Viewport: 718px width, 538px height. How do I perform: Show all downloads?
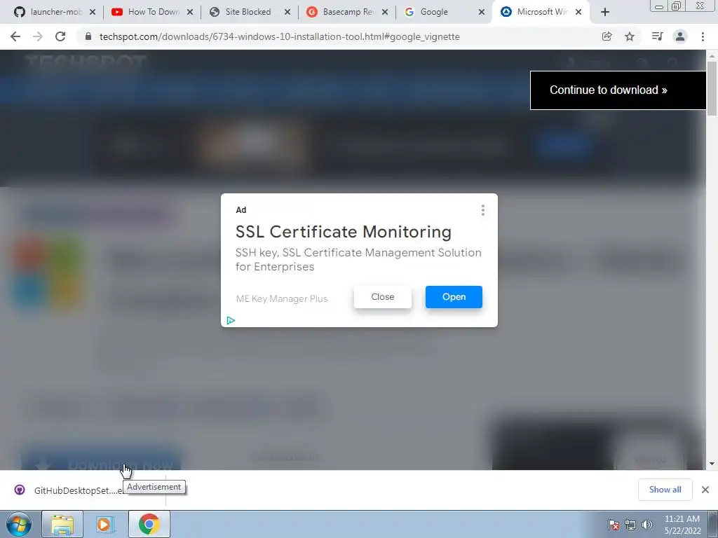pyautogui.click(x=665, y=490)
